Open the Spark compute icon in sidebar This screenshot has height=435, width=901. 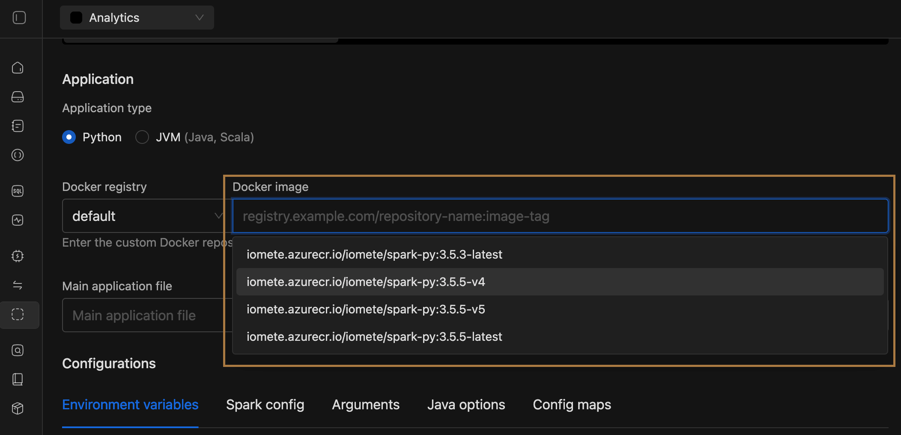pos(18,256)
